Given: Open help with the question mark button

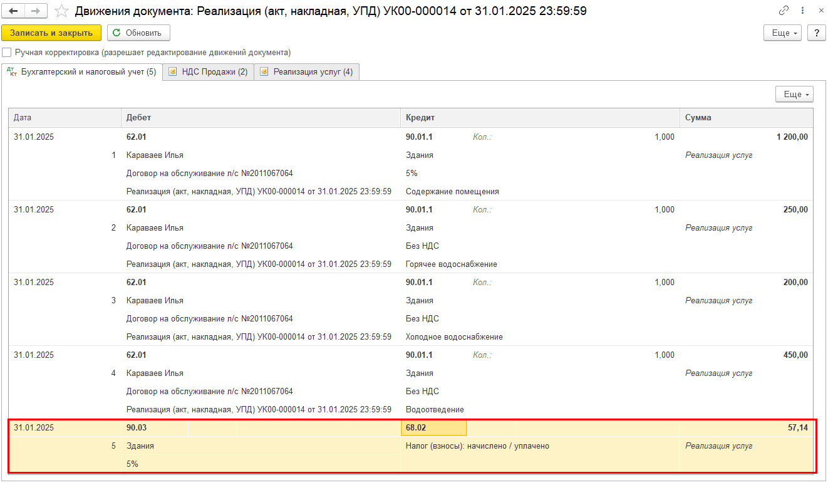Looking at the screenshot, I should (x=817, y=33).
